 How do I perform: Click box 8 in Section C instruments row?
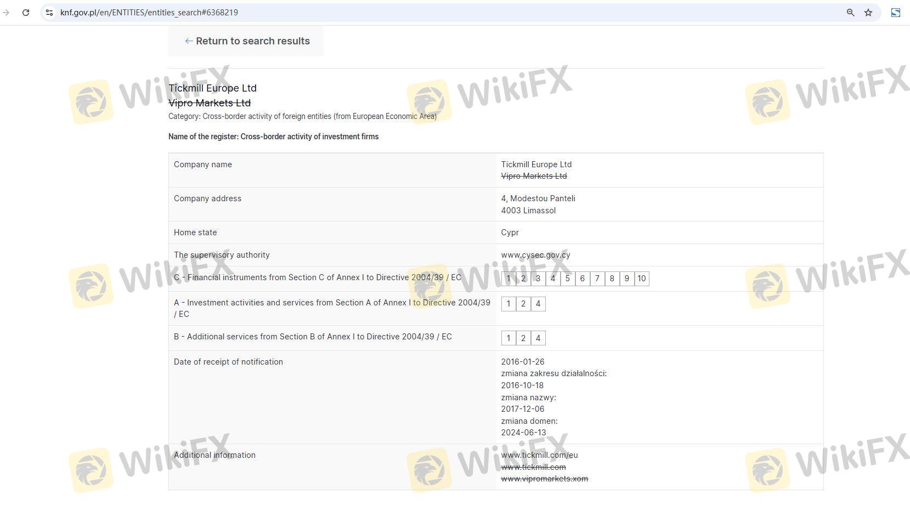[x=612, y=279]
